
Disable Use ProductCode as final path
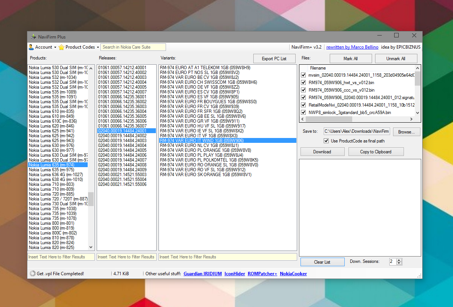pyautogui.click(x=326, y=141)
